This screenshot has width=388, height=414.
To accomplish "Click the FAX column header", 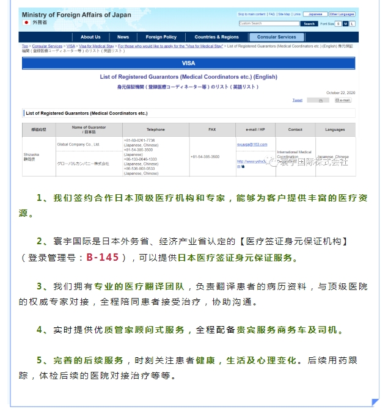I will (x=212, y=129).
